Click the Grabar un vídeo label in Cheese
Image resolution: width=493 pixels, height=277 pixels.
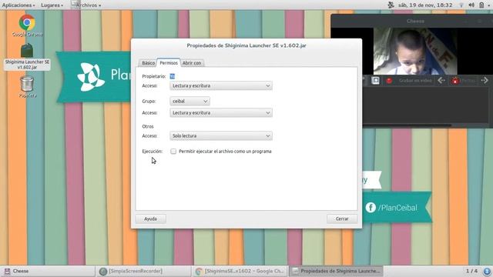pos(415,80)
